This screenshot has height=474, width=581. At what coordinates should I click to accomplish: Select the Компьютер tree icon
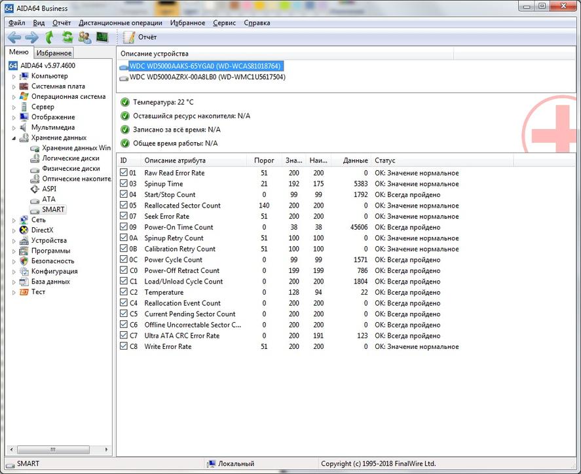pos(24,76)
